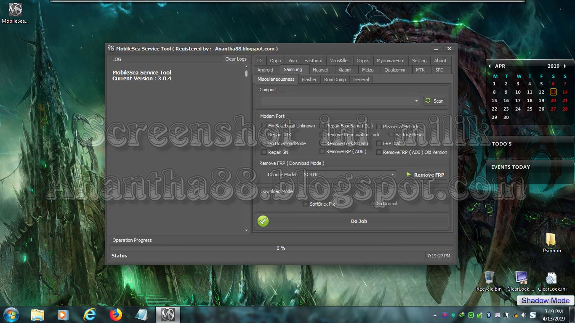Click the Bluetooth tray icon
The image size is (575, 323).
(489, 315)
